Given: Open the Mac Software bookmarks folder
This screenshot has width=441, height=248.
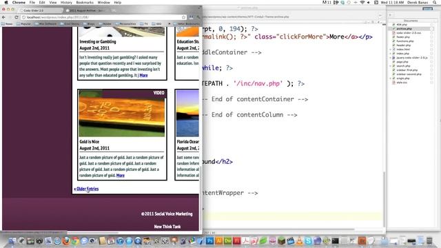Looking at the screenshot, I should coord(45,24).
